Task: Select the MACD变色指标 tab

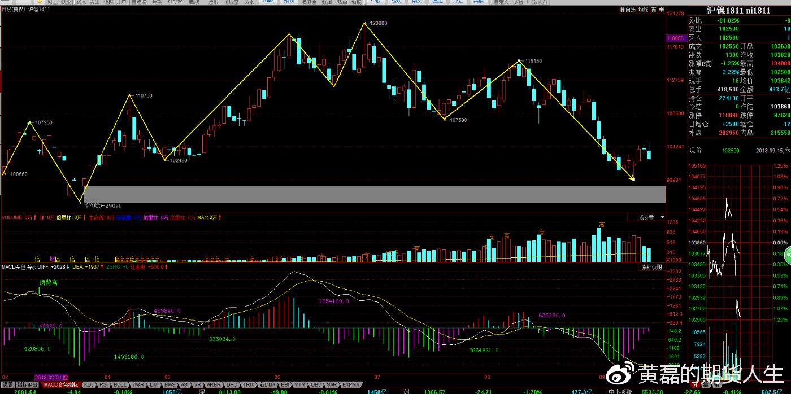Action: pos(62,384)
